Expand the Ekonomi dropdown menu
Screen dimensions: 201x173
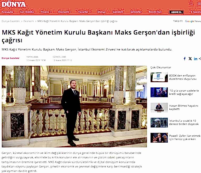[x=64, y=12]
